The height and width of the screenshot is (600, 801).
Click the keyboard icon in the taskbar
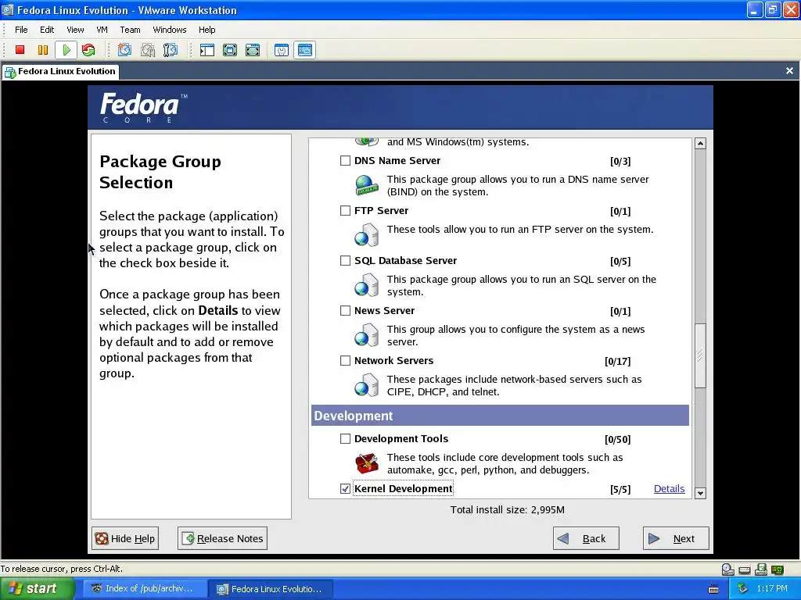point(713,589)
